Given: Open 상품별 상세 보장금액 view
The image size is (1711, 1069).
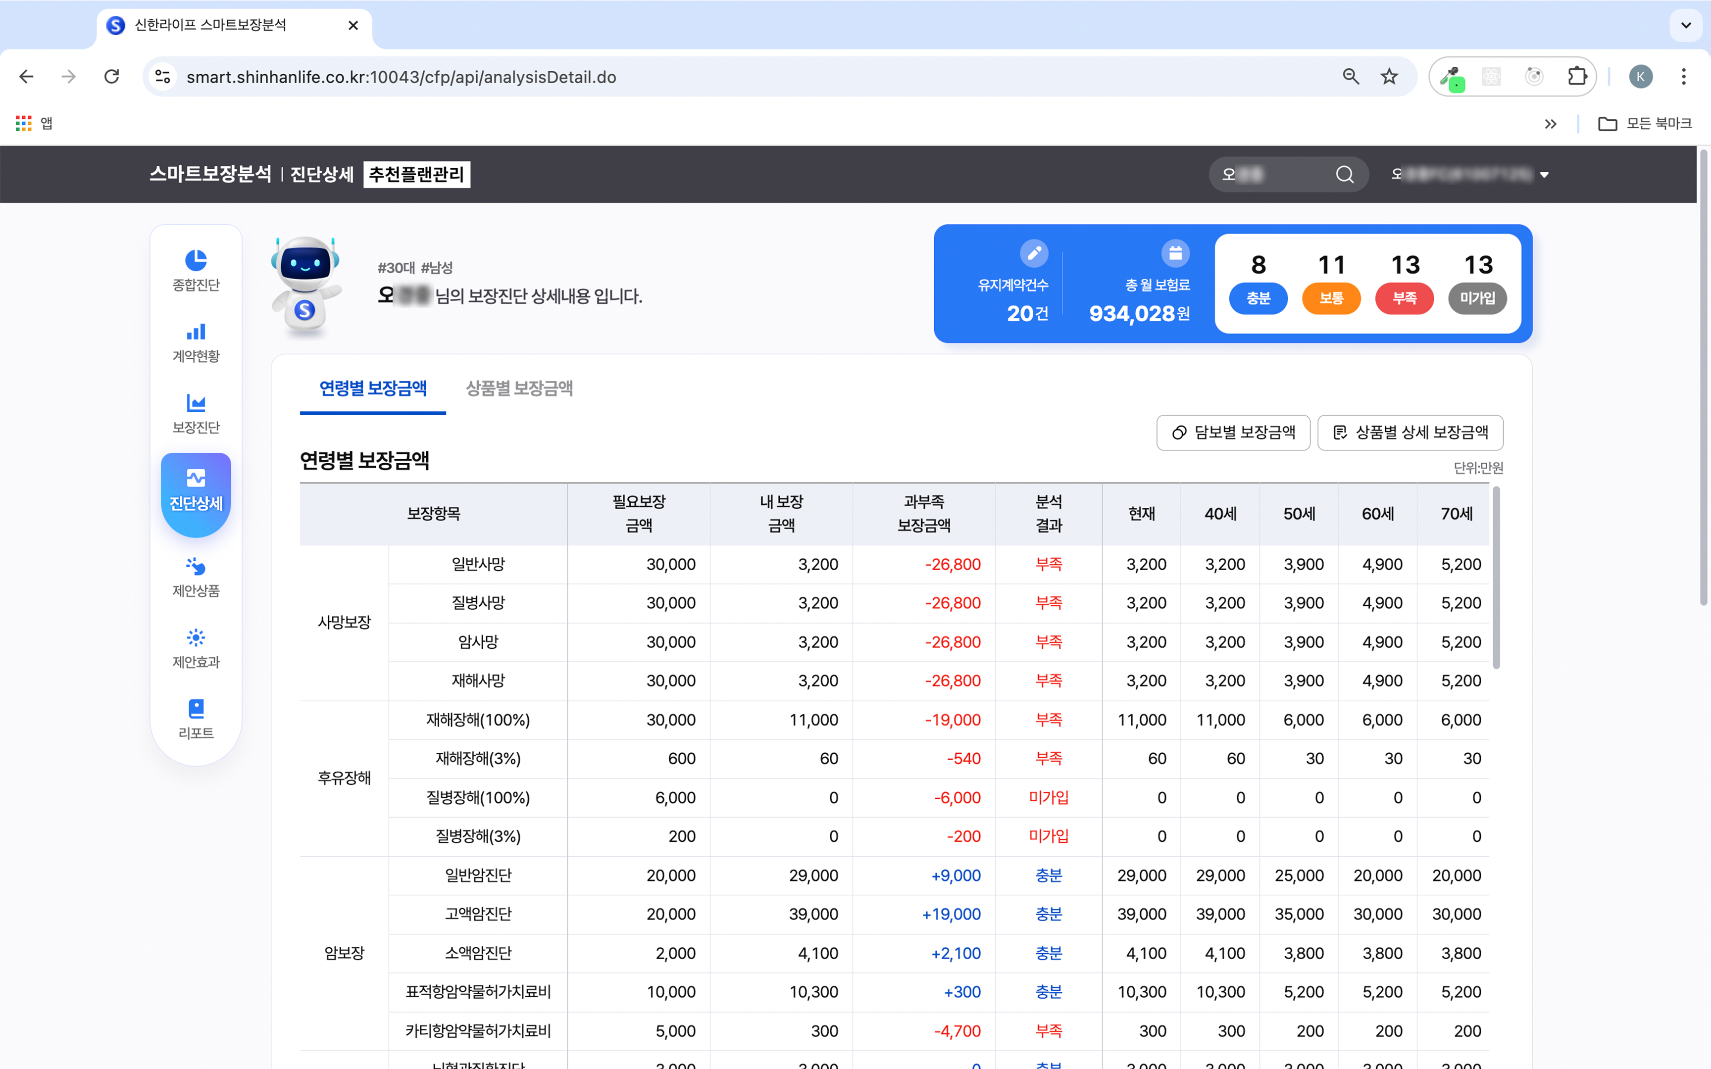Looking at the screenshot, I should (x=1410, y=432).
